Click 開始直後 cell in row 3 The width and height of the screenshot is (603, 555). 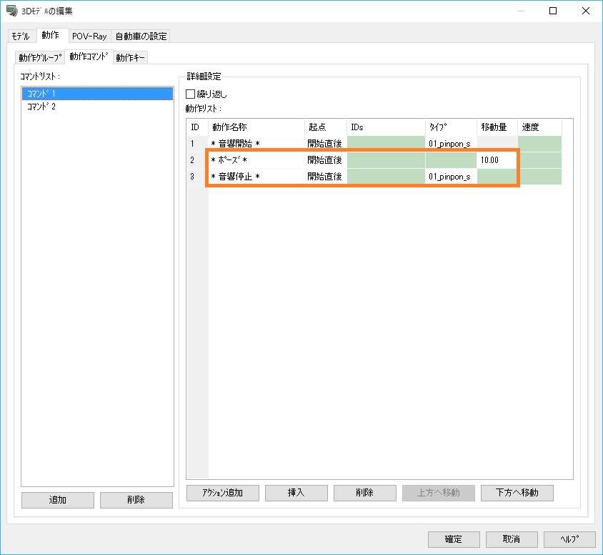click(x=326, y=177)
